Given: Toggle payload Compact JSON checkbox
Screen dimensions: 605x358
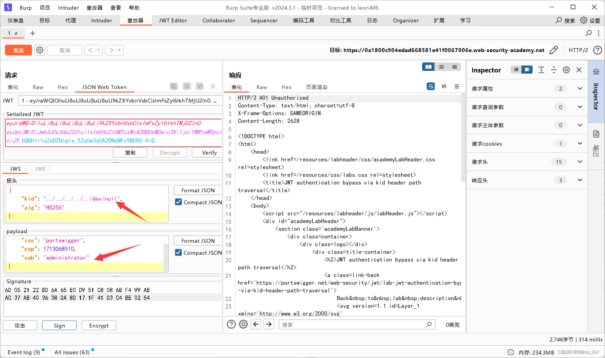Looking at the screenshot, I should coord(178,252).
